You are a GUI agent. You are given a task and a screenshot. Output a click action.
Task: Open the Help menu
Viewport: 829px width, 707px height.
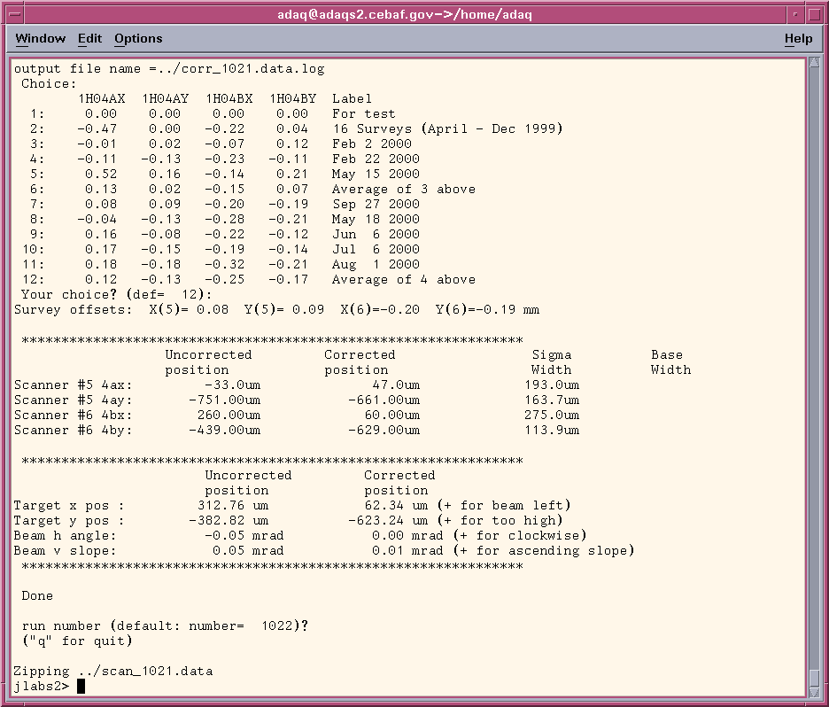click(798, 39)
